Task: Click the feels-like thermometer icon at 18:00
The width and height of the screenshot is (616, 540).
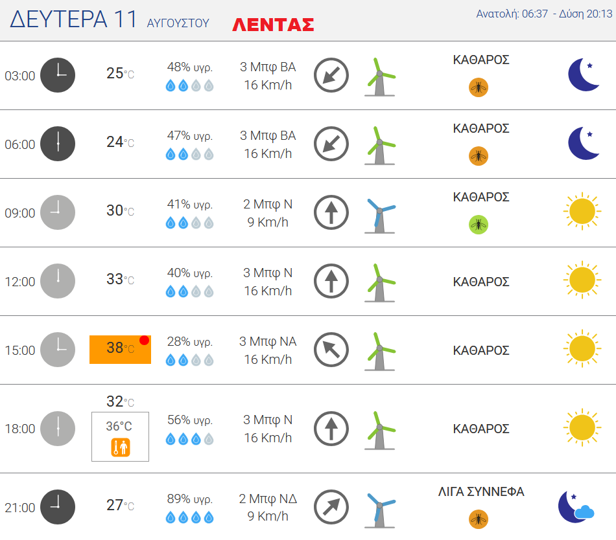Action: point(120,447)
